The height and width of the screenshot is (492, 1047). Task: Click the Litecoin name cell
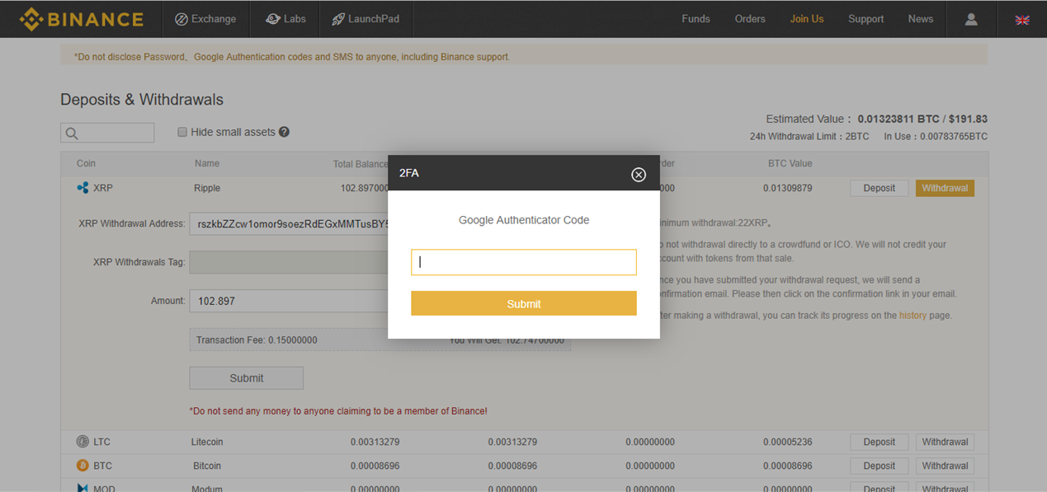tap(207, 442)
